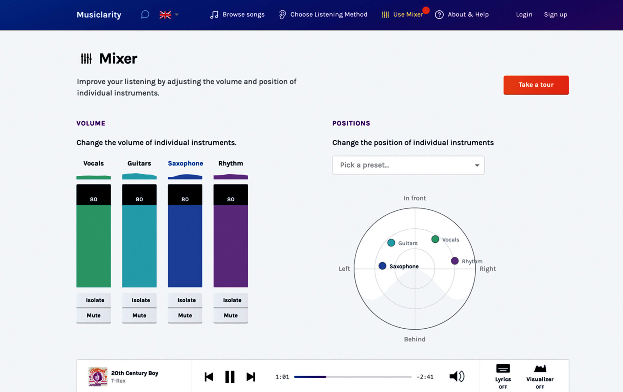The width and height of the screenshot is (623, 392).
Task: Open Browse songs in the navigation
Action: point(237,15)
